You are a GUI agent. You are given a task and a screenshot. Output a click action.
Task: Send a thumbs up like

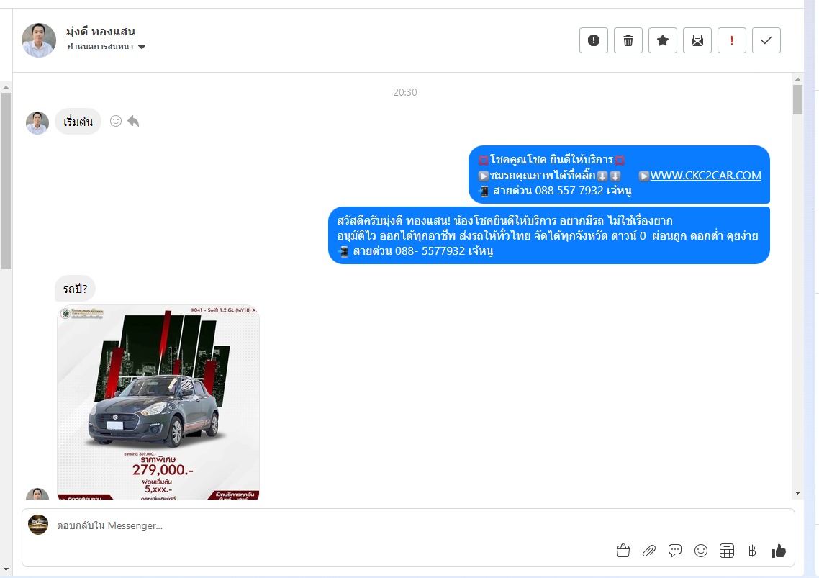point(778,551)
